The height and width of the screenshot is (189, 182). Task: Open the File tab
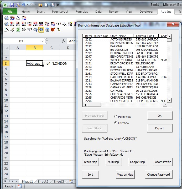click(10, 12)
